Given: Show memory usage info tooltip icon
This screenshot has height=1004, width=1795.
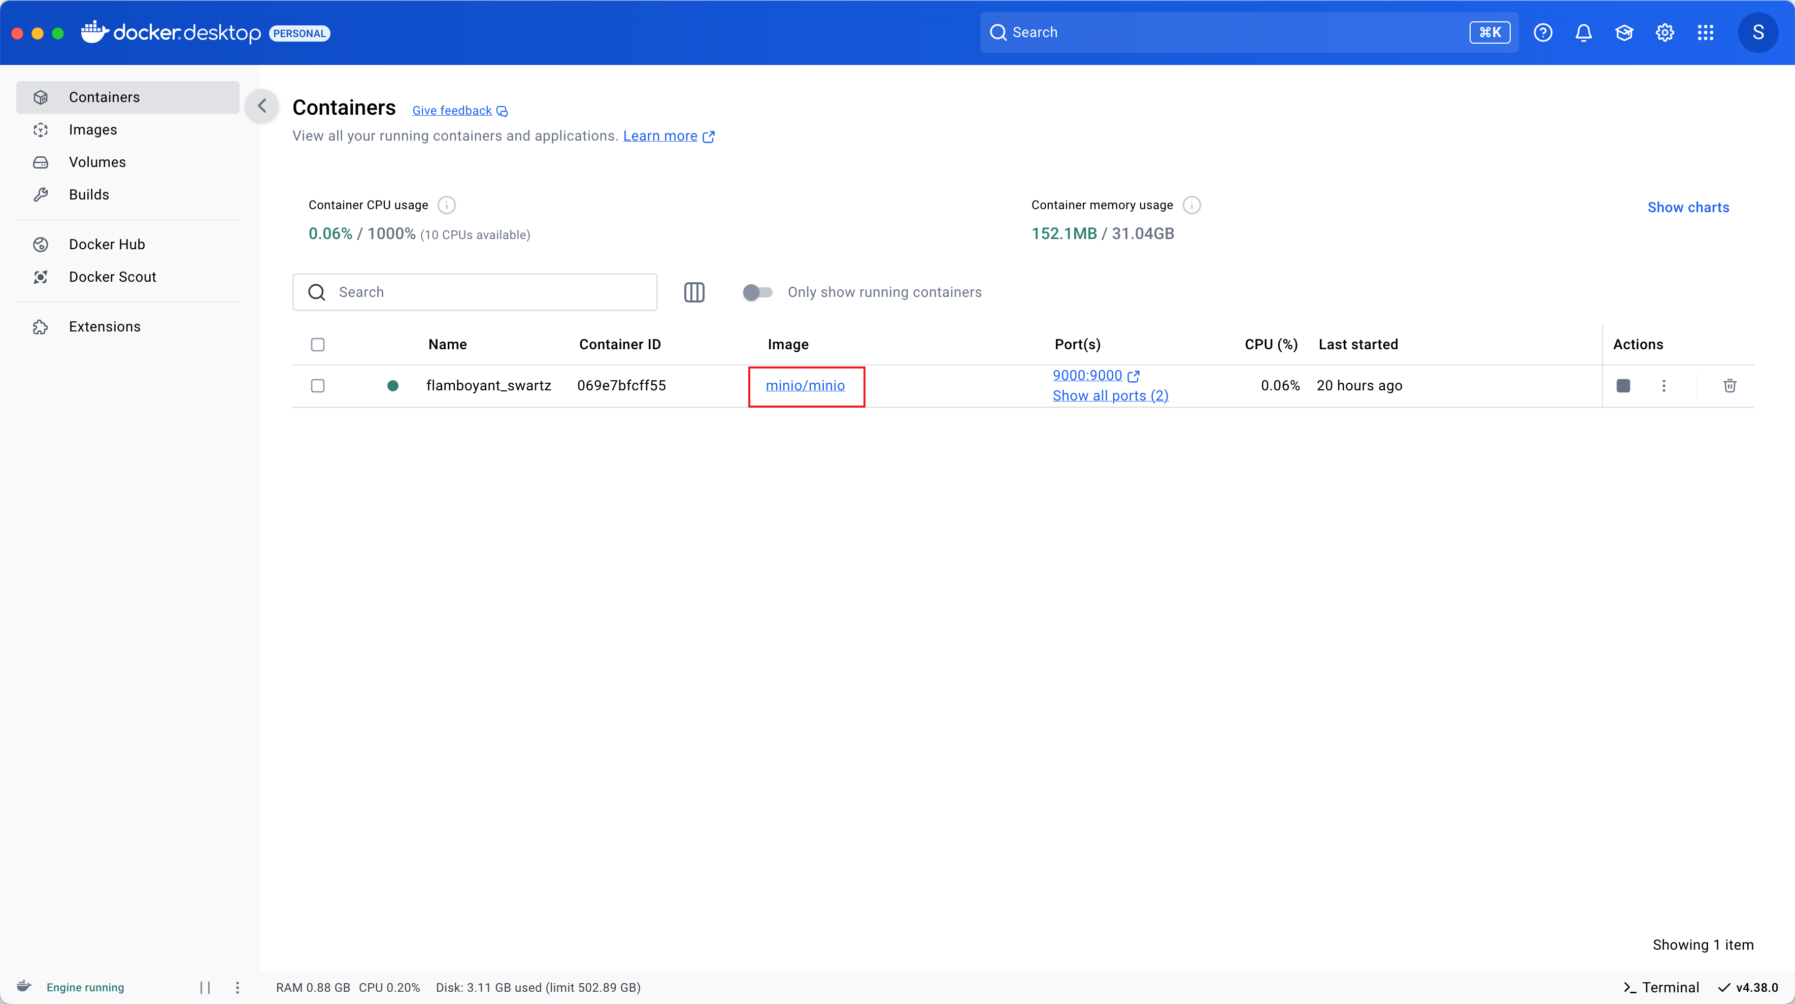Looking at the screenshot, I should pyautogui.click(x=1191, y=205).
